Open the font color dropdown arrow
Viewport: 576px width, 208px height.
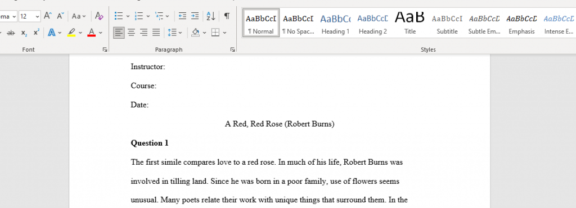coord(101,33)
